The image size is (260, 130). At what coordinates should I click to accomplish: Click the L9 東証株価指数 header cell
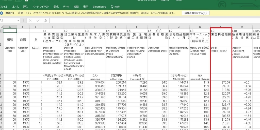221,39
